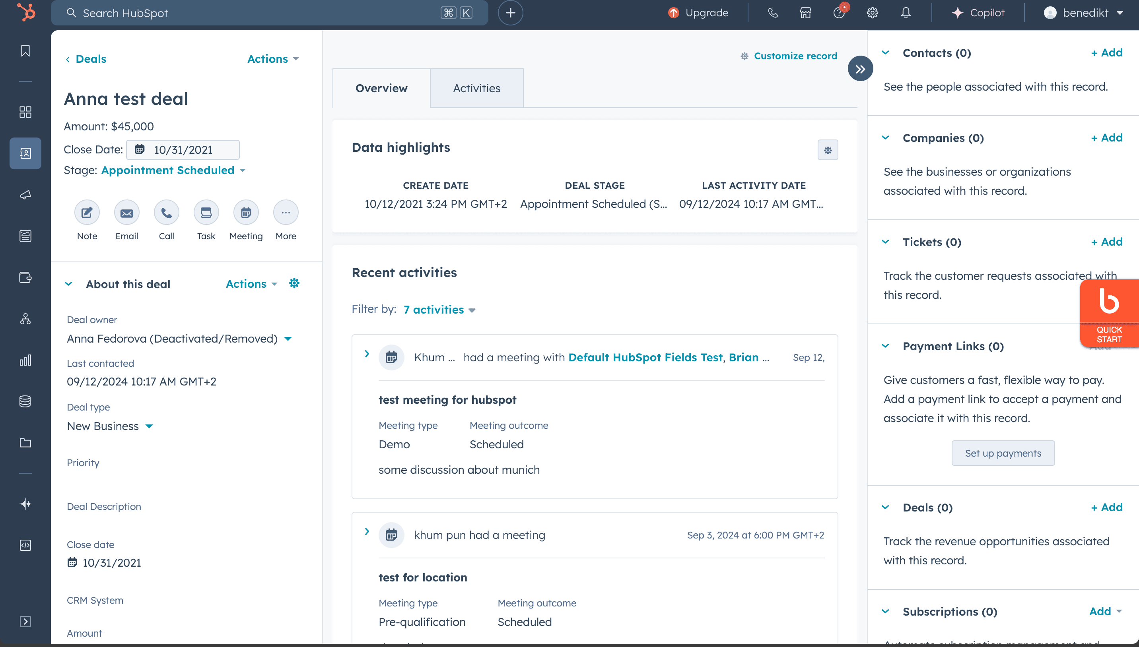The height and width of the screenshot is (647, 1139).
Task: Collapse the About this deal section
Action: 68,284
